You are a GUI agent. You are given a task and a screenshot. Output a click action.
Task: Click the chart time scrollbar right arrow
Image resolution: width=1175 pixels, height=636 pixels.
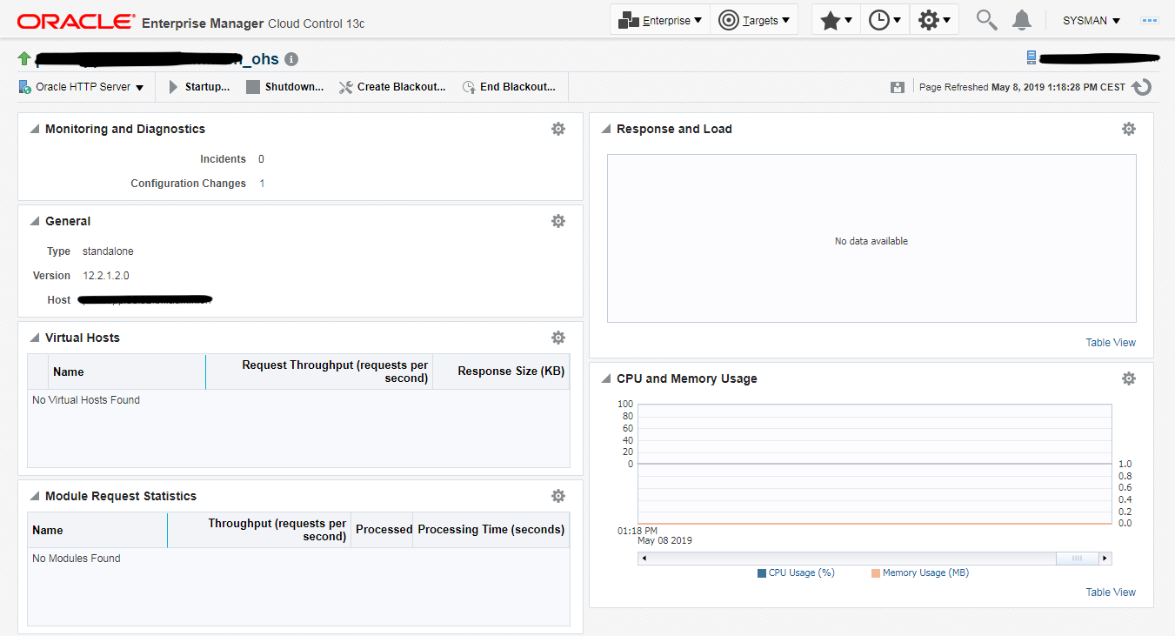[1105, 559]
